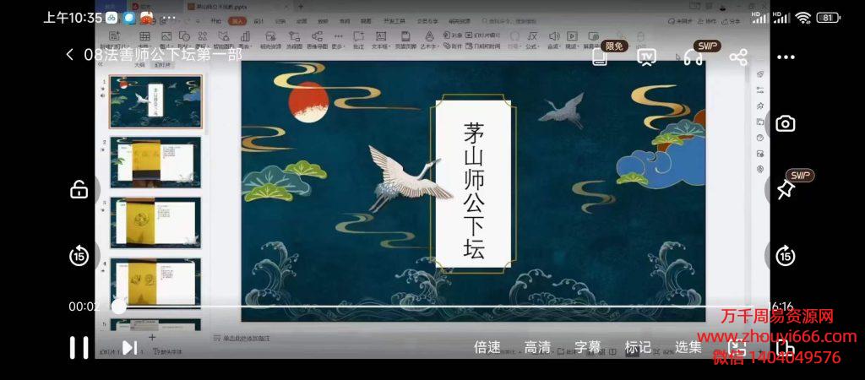Image resolution: width=865 pixels, height=380 pixels.
Task: Select the second slide thumbnail
Action: (155, 162)
